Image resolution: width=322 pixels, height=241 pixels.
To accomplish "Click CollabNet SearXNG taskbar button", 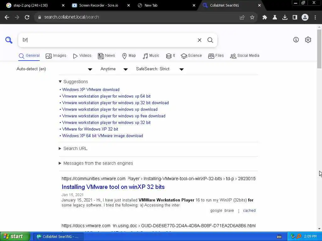I will point(58,237).
